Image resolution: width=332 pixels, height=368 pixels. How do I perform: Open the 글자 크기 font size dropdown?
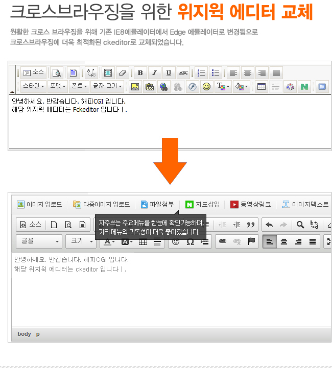click(x=107, y=86)
